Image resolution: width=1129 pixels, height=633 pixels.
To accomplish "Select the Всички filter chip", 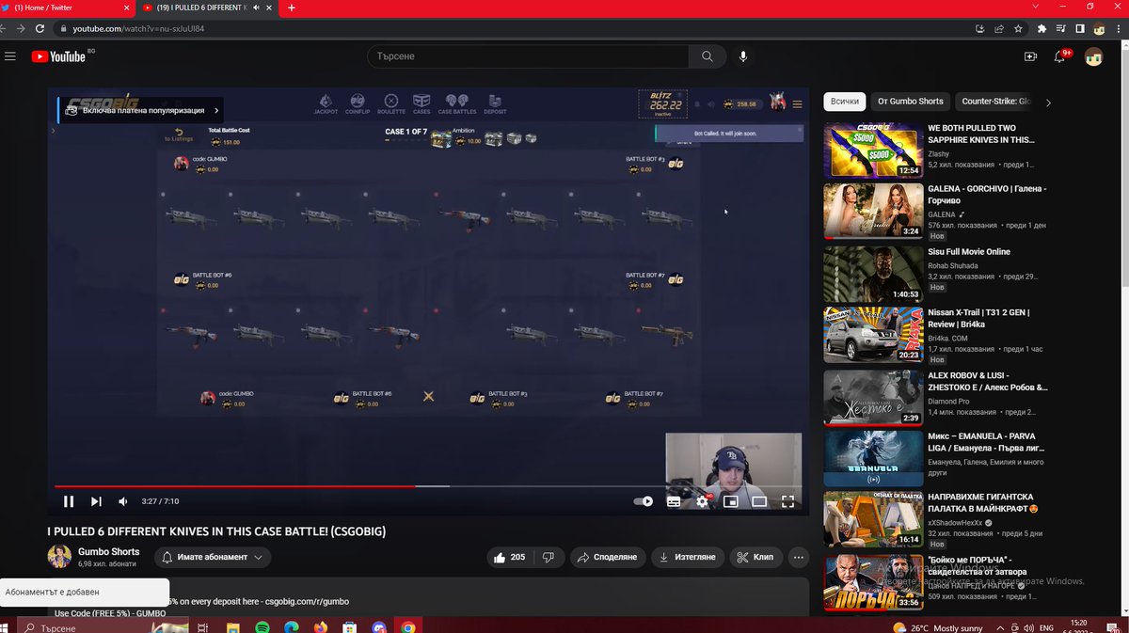I will tap(844, 102).
